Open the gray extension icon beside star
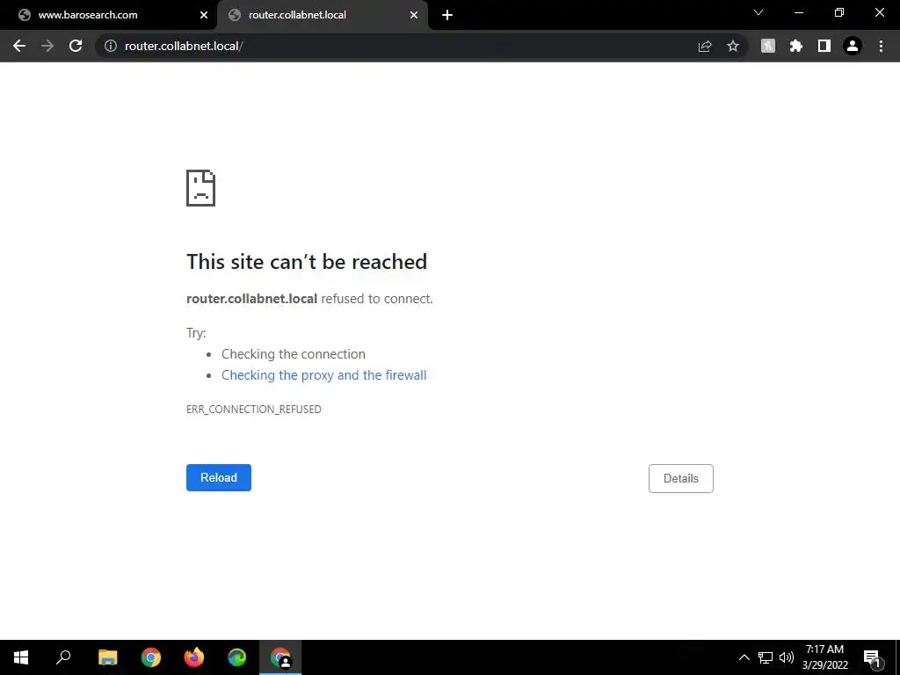The image size is (900, 675). tap(768, 46)
